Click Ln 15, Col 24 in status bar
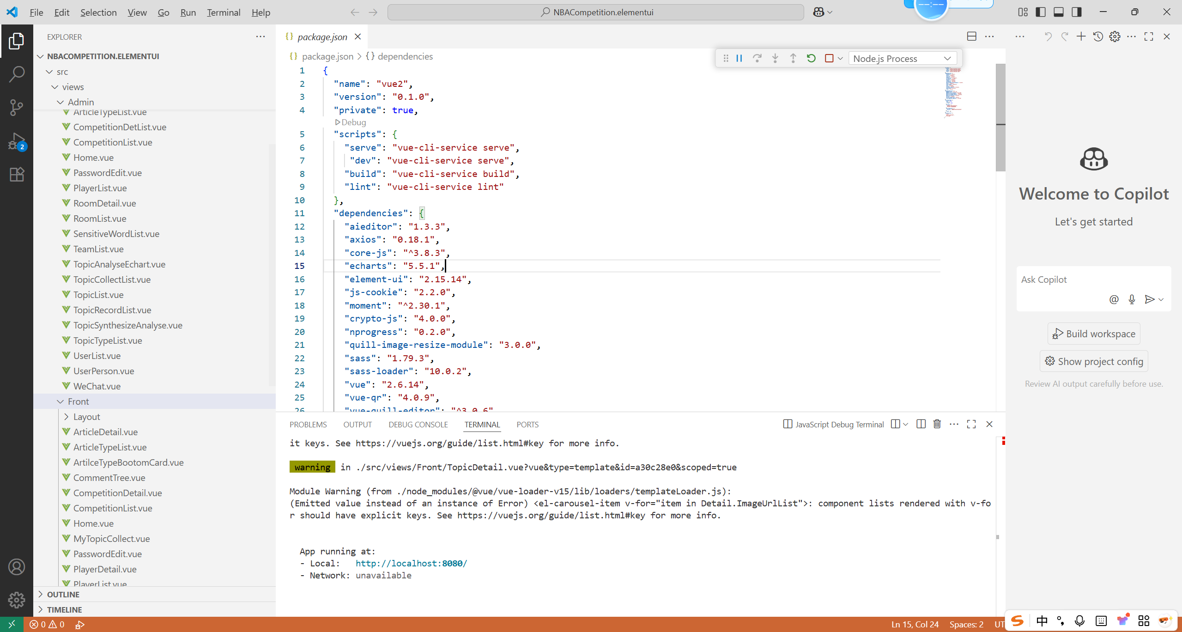The height and width of the screenshot is (632, 1182). pyautogui.click(x=915, y=625)
